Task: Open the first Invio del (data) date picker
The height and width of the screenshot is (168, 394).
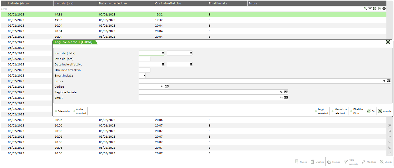Action: coord(163,53)
